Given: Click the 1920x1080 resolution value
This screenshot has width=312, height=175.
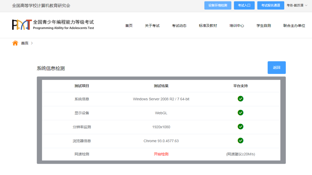Looking at the screenshot, I should [161, 127].
